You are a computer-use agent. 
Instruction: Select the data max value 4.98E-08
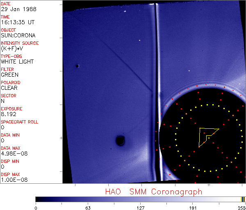[14, 153]
